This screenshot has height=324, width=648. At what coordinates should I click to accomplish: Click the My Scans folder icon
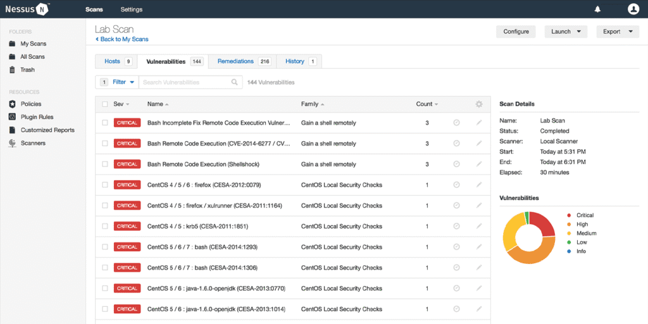[13, 44]
